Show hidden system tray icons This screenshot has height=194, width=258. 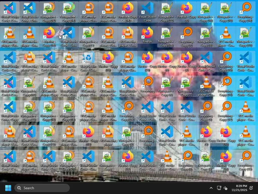coord(211,188)
